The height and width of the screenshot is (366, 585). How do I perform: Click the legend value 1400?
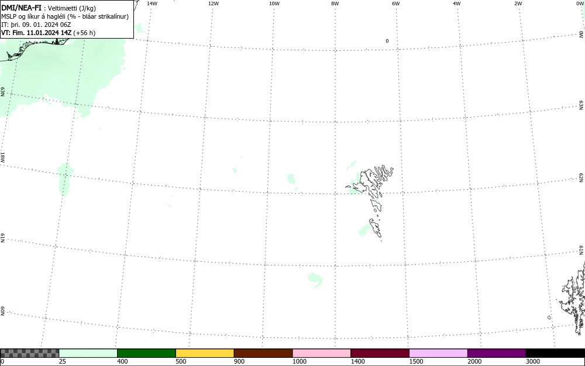pos(357,361)
